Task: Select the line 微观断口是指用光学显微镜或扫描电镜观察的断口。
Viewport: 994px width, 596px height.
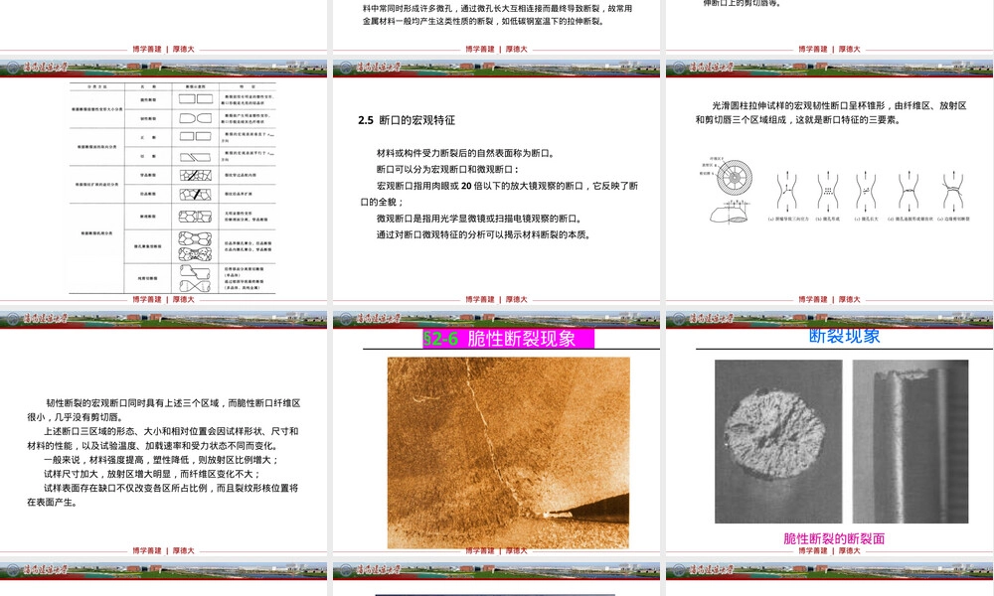Action: [480, 219]
